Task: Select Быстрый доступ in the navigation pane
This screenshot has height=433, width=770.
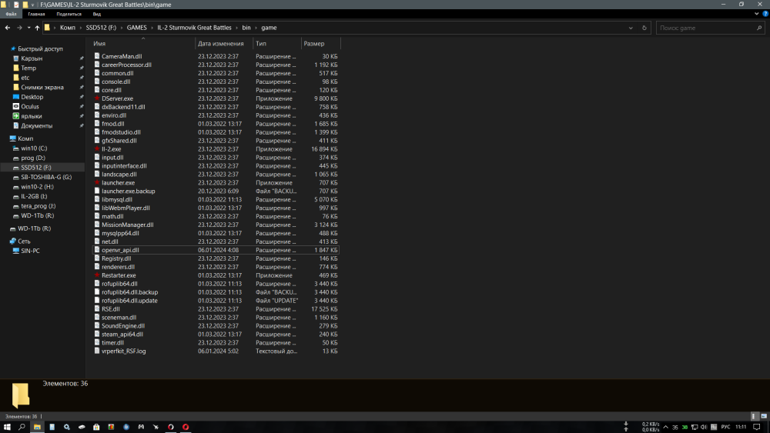Action: (40, 49)
